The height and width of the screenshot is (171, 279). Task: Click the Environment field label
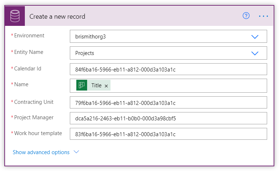29,36
